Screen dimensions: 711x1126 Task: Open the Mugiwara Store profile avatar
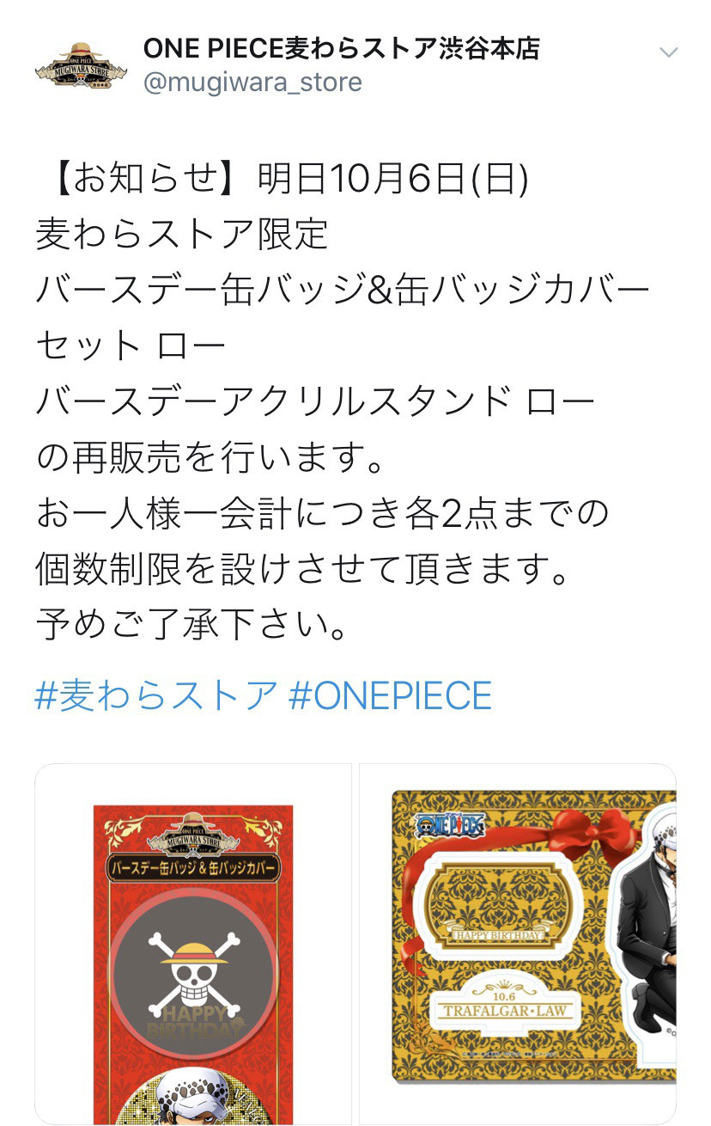(81, 65)
